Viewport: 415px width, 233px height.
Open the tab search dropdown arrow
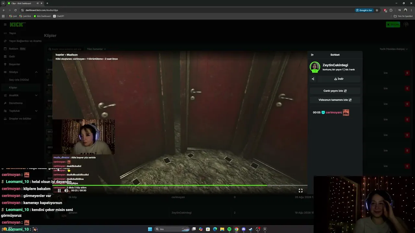point(3,3)
